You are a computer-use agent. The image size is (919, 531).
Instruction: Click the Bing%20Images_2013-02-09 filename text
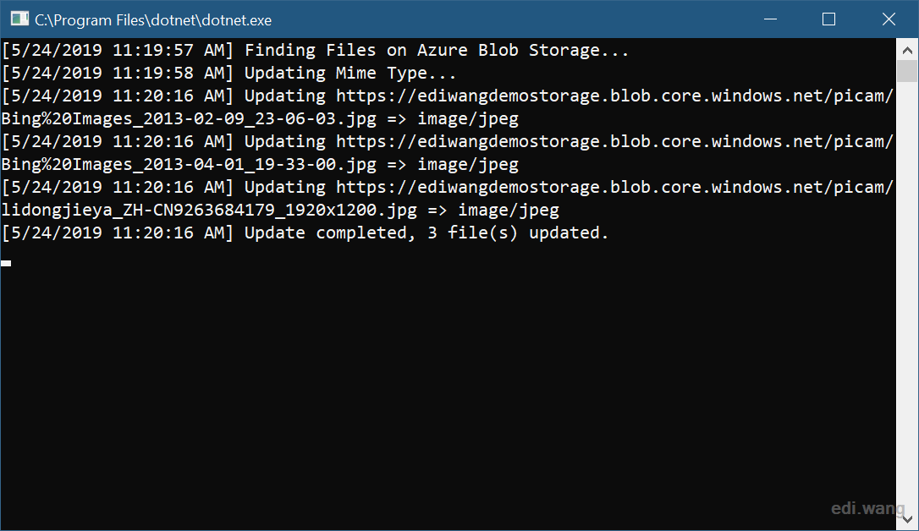pyautogui.click(x=189, y=119)
